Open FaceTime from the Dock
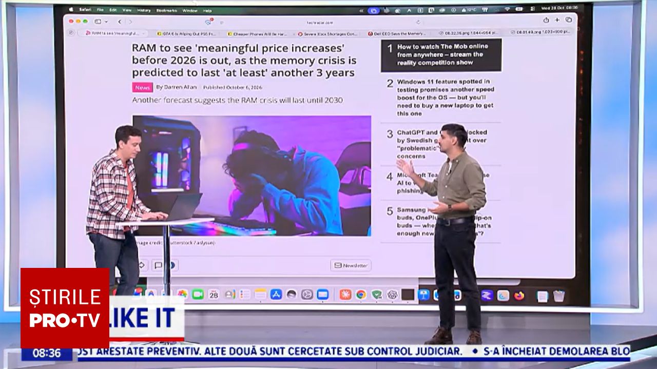Screen dimensions: 657x369 [198, 294]
